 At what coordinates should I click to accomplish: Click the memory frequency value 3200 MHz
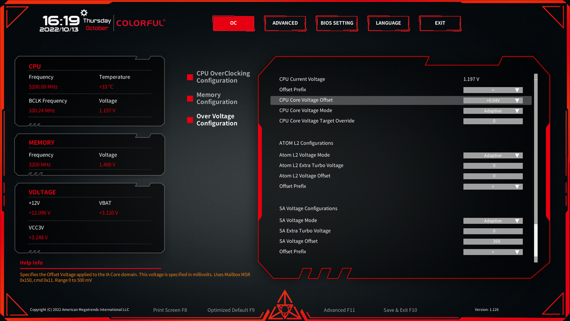pos(40,165)
